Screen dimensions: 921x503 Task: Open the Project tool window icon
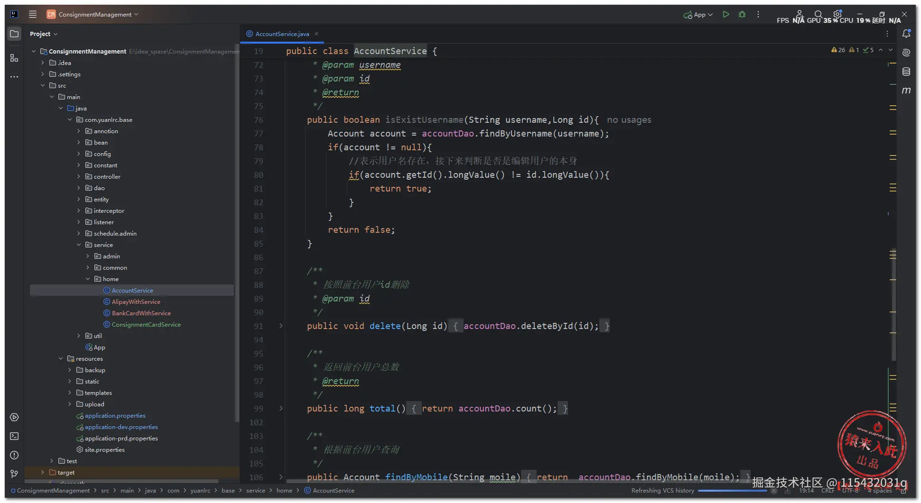tap(14, 34)
